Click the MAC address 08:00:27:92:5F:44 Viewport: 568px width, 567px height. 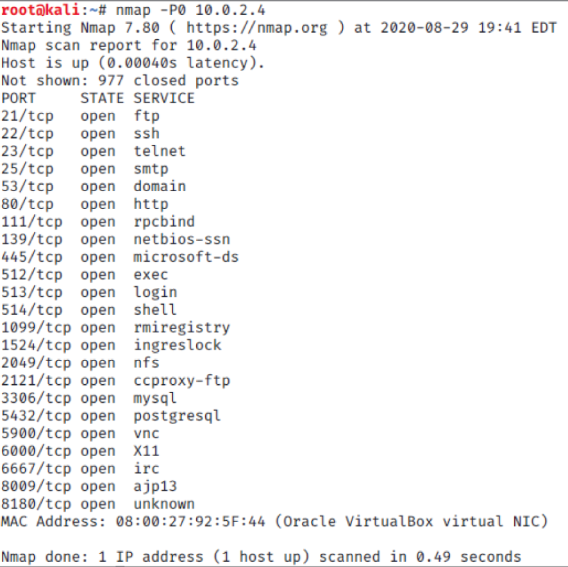click(x=190, y=521)
